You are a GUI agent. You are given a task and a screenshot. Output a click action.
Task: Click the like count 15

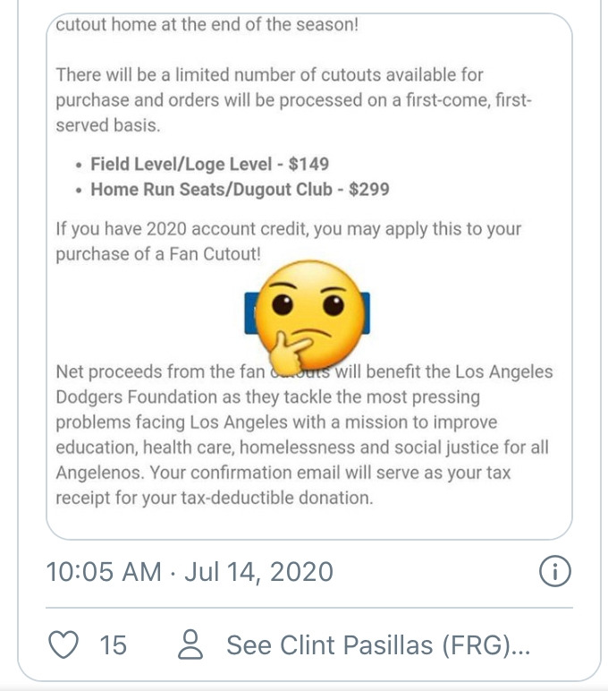point(113,644)
